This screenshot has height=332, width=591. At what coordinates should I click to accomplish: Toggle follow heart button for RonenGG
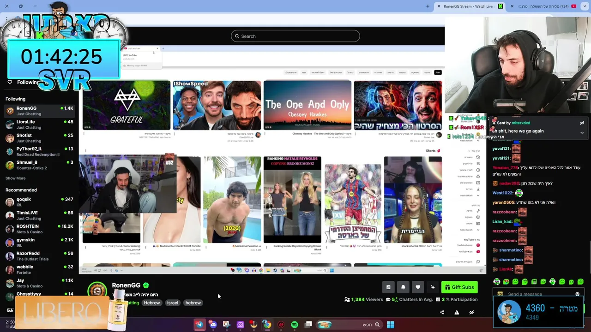pos(418,287)
